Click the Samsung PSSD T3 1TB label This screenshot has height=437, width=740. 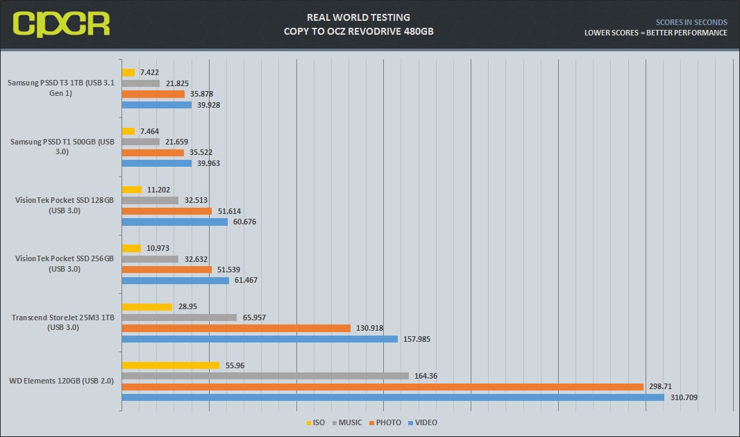pyautogui.click(x=61, y=88)
